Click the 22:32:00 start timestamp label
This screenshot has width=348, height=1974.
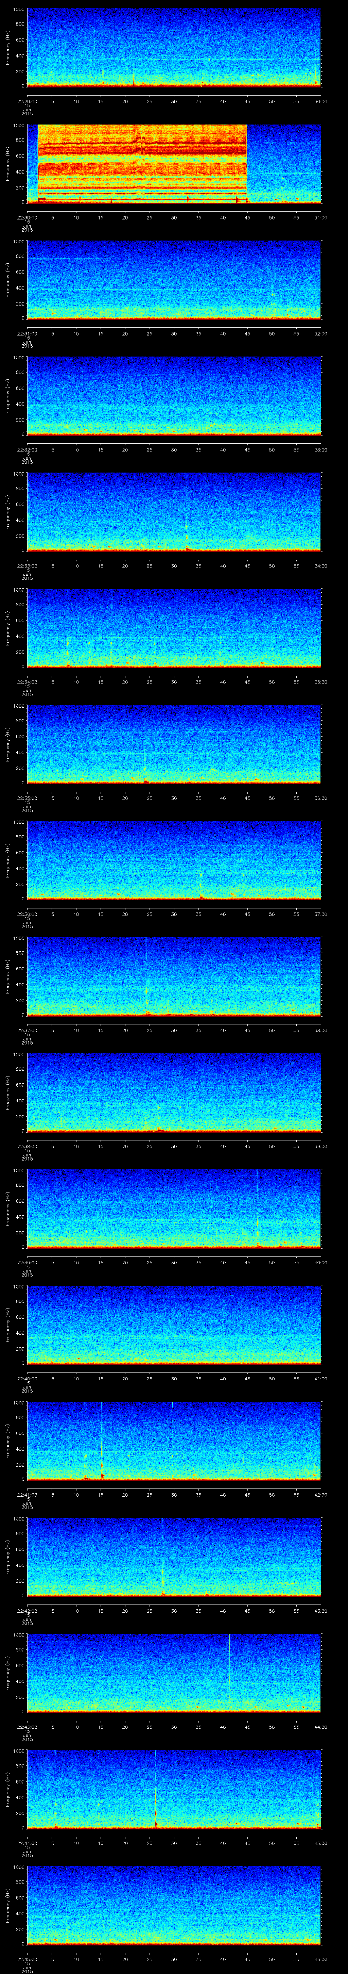(x=27, y=449)
